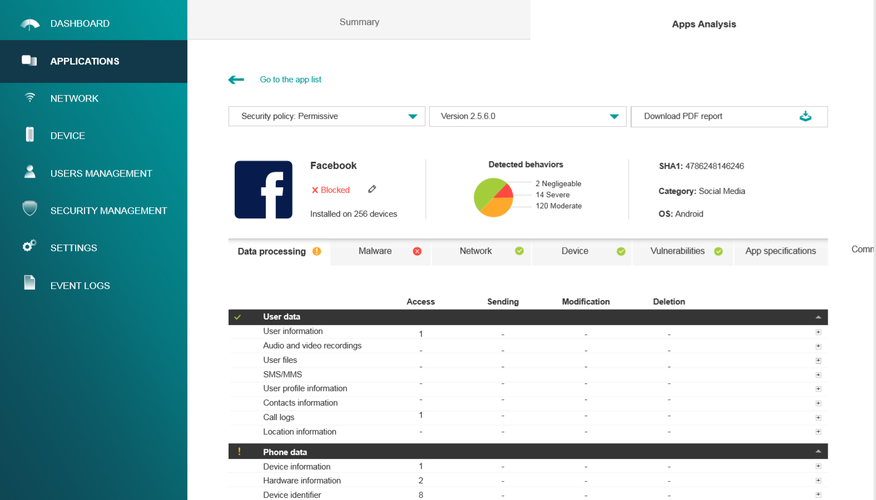Click the Network wifi icon in sidebar
The width and height of the screenshot is (876, 500).
[30, 98]
